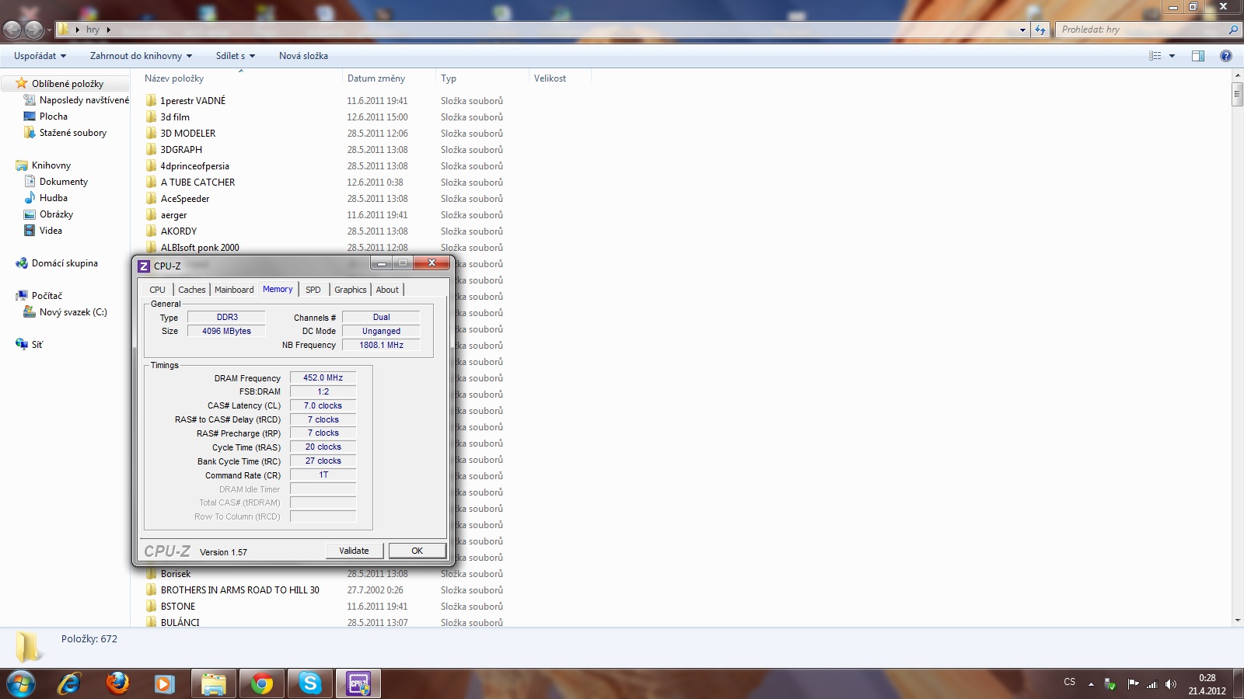Select Síť in the navigation pane
Image resolution: width=1244 pixels, height=699 pixels.
coord(37,345)
